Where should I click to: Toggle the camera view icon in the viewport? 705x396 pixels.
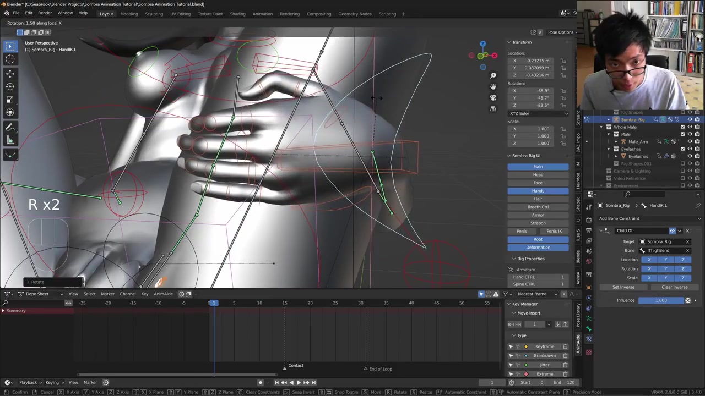[493, 97]
